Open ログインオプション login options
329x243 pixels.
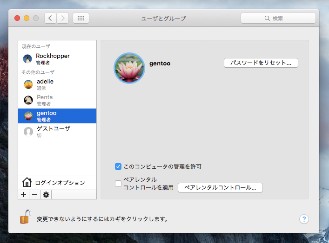pyautogui.click(x=57, y=183)
